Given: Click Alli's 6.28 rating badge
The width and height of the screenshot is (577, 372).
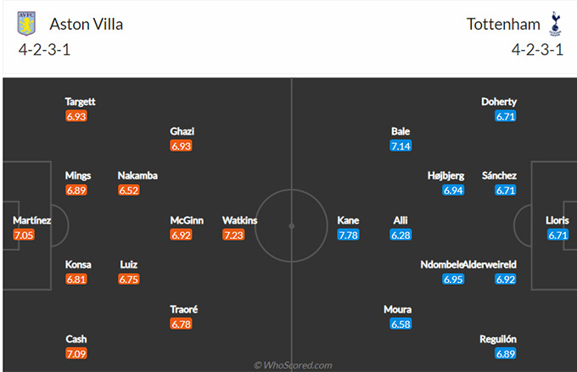Looking at the screenshot, I should 401,235.
